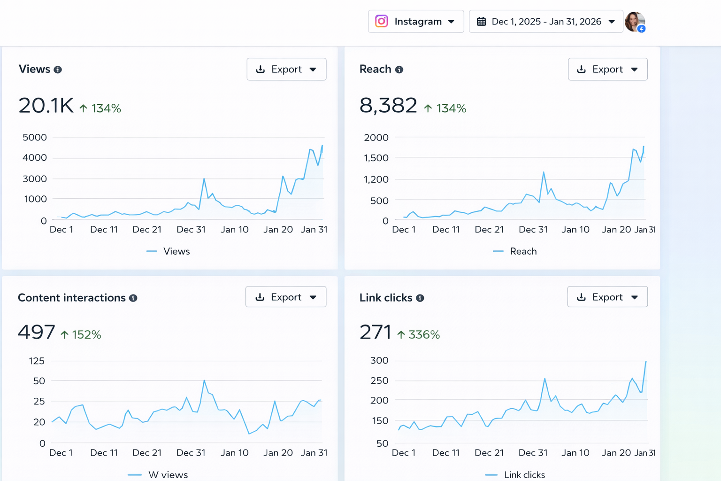The image size is (721, 481).
Task: Click the download icon on the Content interactions Export button
Action: (x=260, y=296)
